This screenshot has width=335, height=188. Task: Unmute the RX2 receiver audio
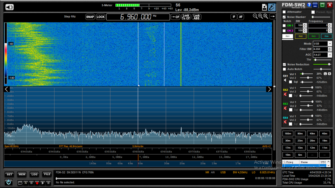point(285,94)
